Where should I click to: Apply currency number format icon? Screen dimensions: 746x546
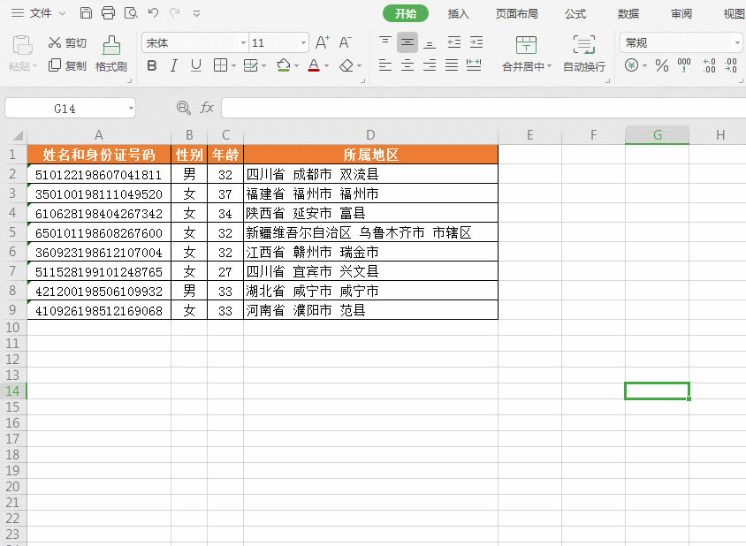pos(631,65)
